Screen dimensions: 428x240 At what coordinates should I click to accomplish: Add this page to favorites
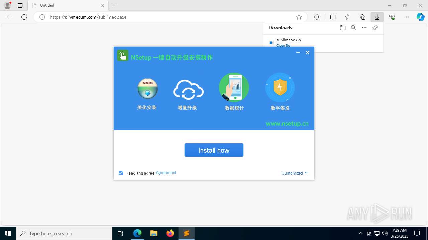(299, 17)
